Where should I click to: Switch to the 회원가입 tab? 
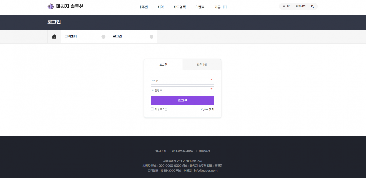[x=202, y=65]
